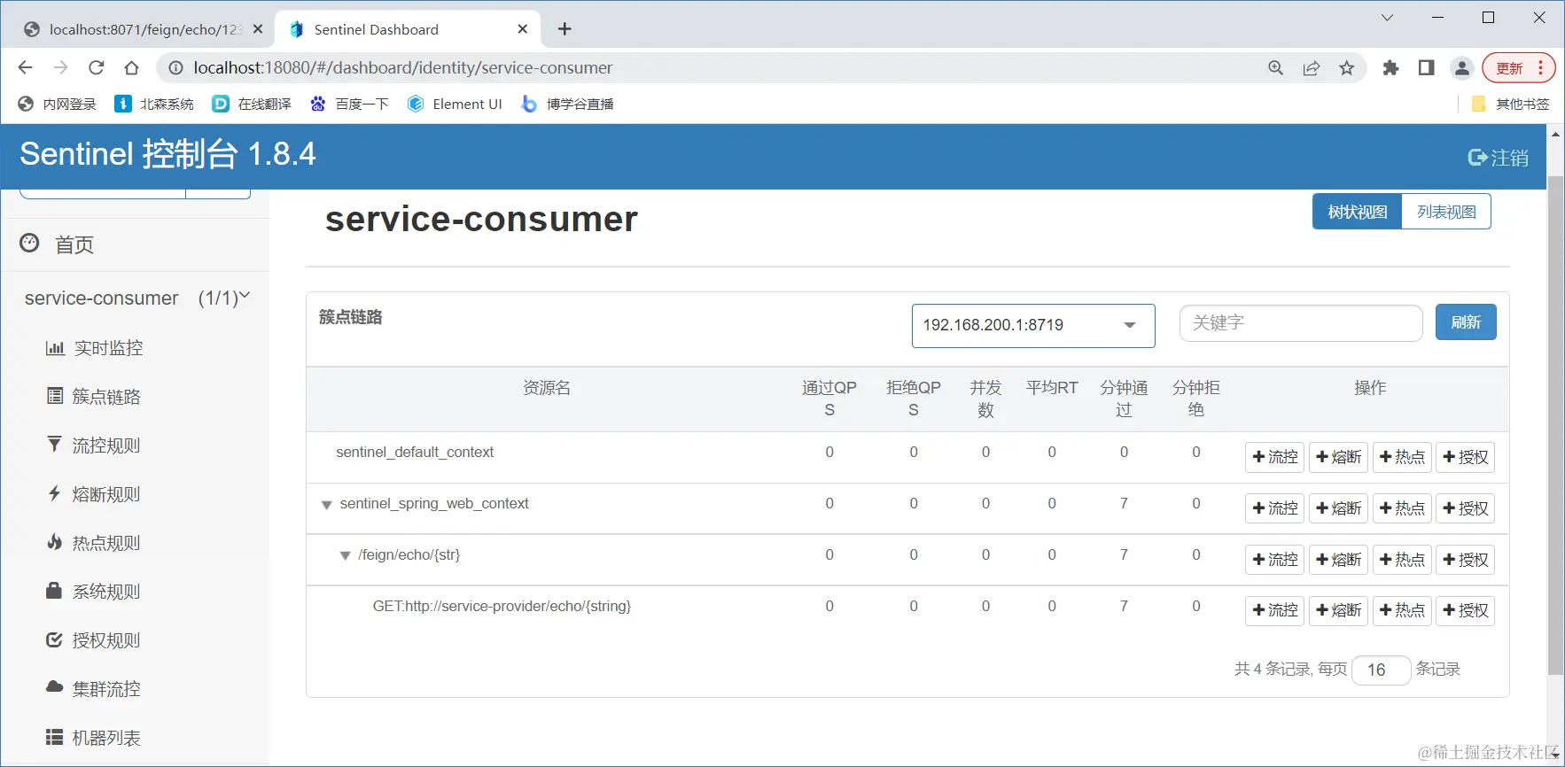
Task: Focus the 关键字 keyword search field
Action: [1301, 323]
